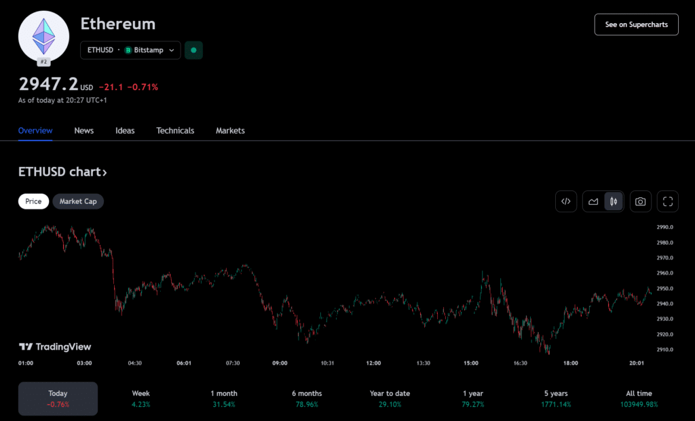The width and height of the screenshot is (695, 421).
Task: Open the ETHUSD chart heading arrow
Action: 62,172
